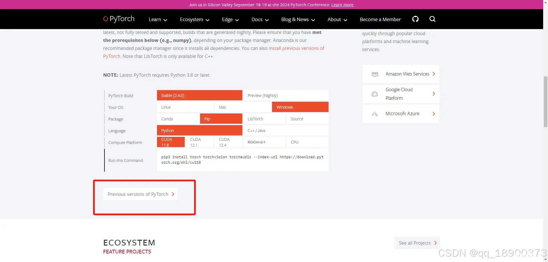This screenshot has height=262, width=548.
Task: Click the pip3 install command text
Action: point(242,160)
